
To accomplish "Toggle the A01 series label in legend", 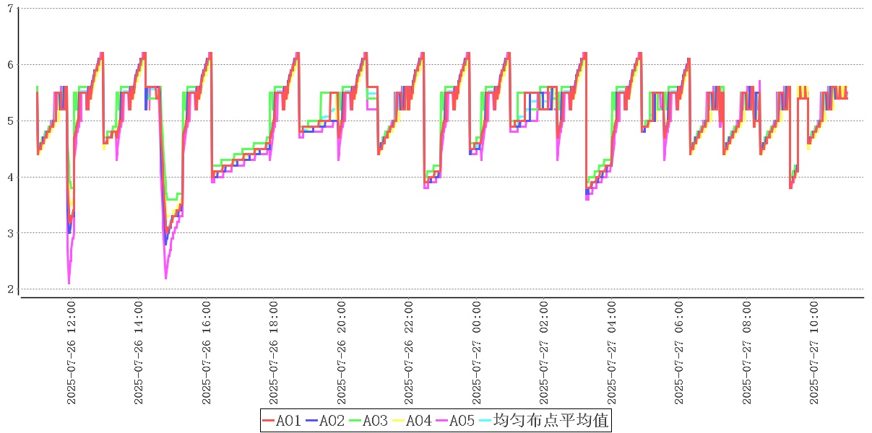I will click(x=289, y=421).
